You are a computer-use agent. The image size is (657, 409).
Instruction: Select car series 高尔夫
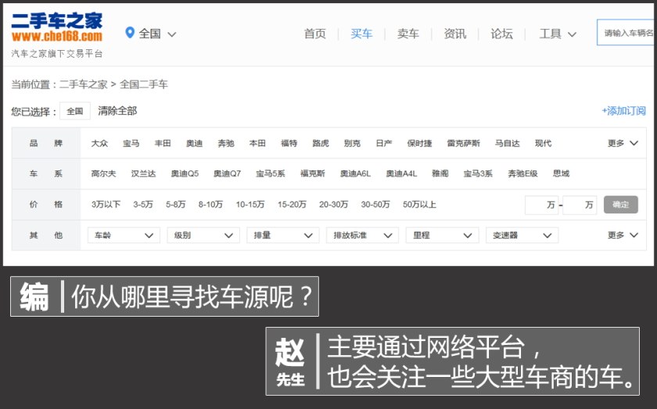point(103,174)
